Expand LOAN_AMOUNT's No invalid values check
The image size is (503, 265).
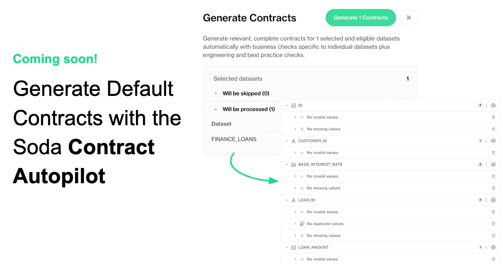[295, 259]
